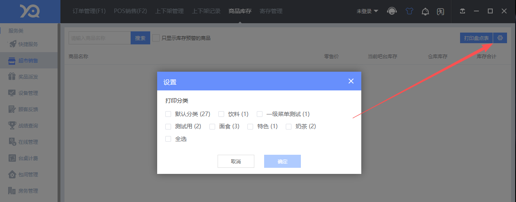The height and width of the screenshot is (202, 516).
Task: Check the 测试用 (2) checkbox
Action: [168, 127]
